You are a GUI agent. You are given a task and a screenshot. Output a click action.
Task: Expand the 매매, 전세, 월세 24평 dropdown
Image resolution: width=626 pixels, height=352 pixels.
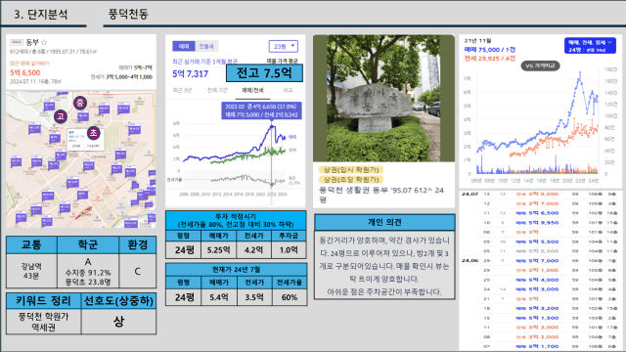click(x=590, y=46)
